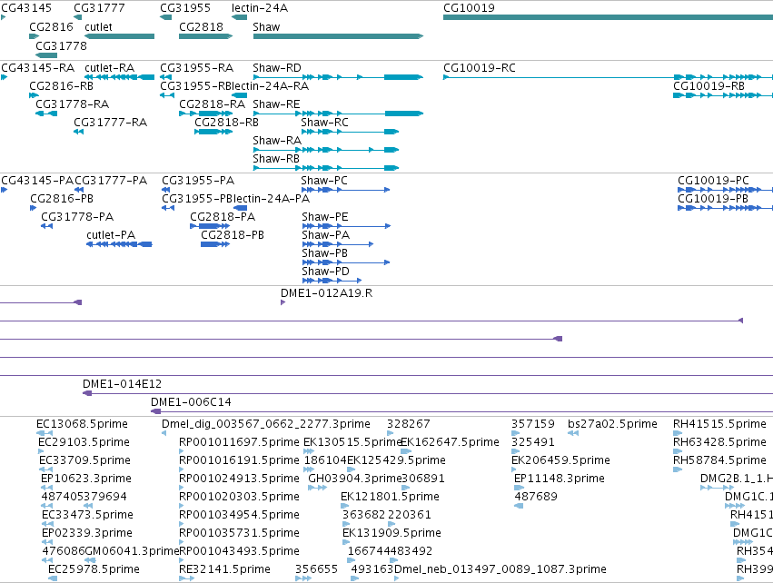Select the Shaw-PB protein label
The image size is (773, 583).
[x=325, y=253]
